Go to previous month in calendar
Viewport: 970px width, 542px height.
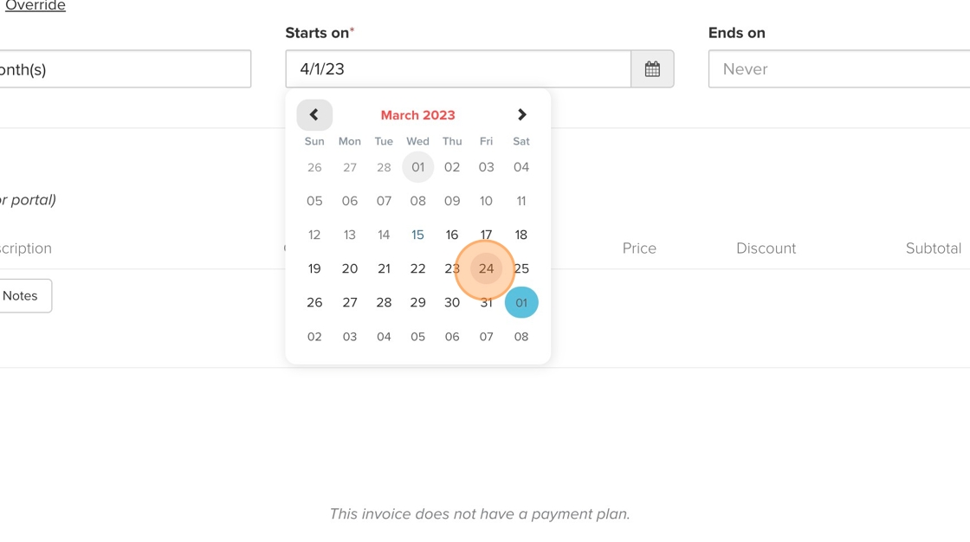point(314,115)
